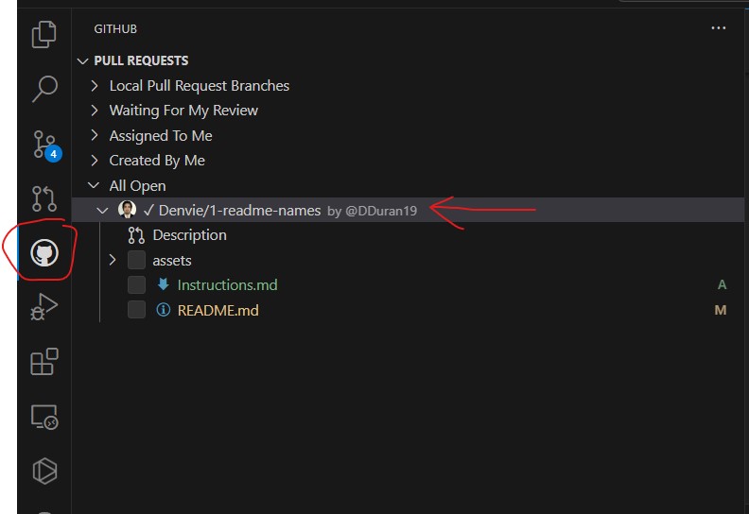Tick the README.md viewed checkbox
This screenshot has height=514, width=749.
(x=137, y=310)
